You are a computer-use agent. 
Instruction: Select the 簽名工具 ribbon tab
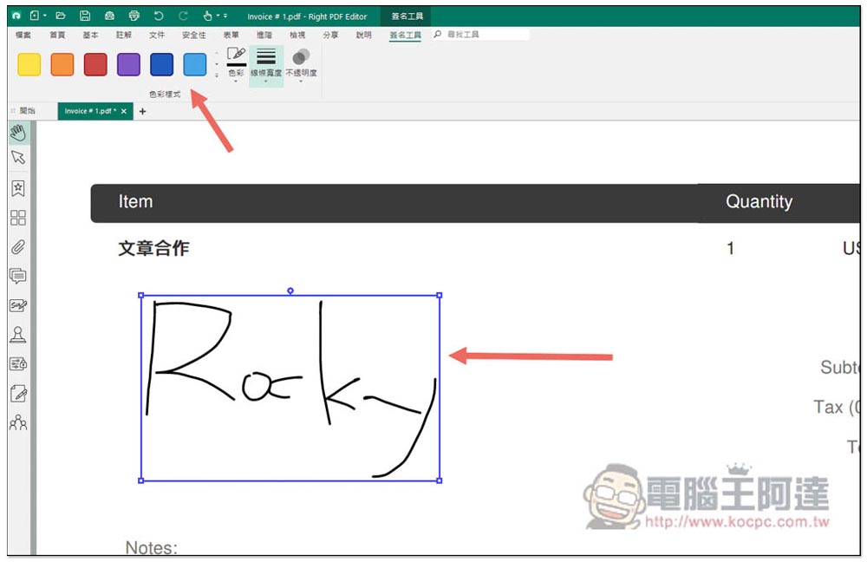405,35
